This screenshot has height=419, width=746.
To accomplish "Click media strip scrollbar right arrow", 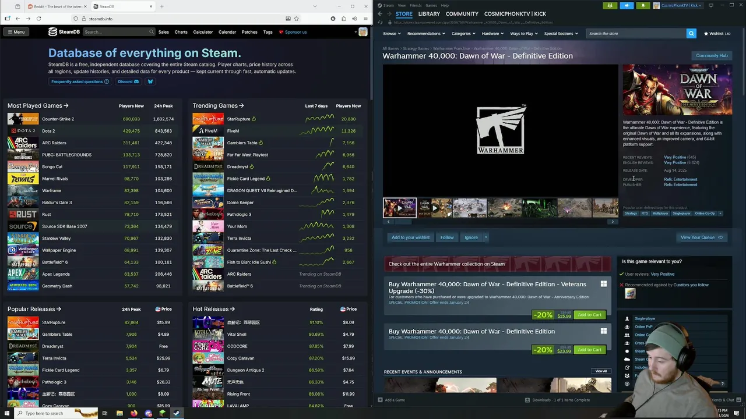I will pyautogui.click(x=612, y=222).
